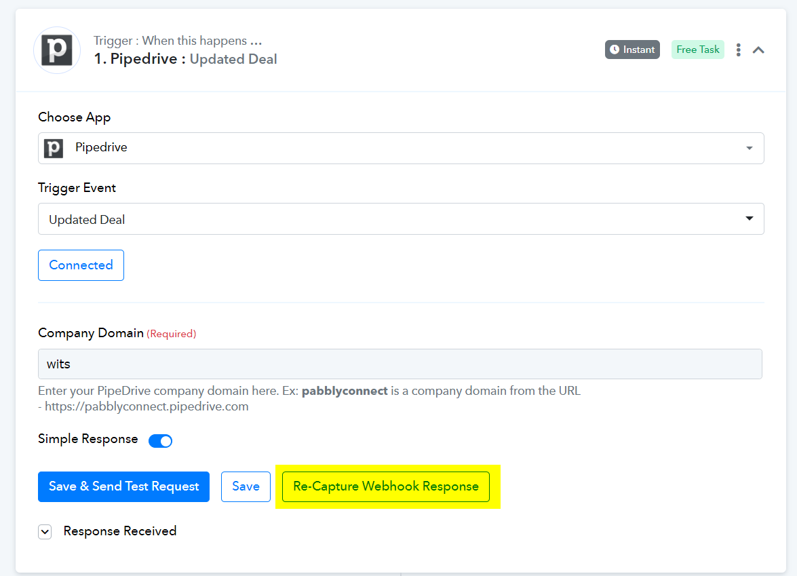Click the 'Response Received' label
The width and height of the screenshot is (797, 576).
[x=120, y=531]
